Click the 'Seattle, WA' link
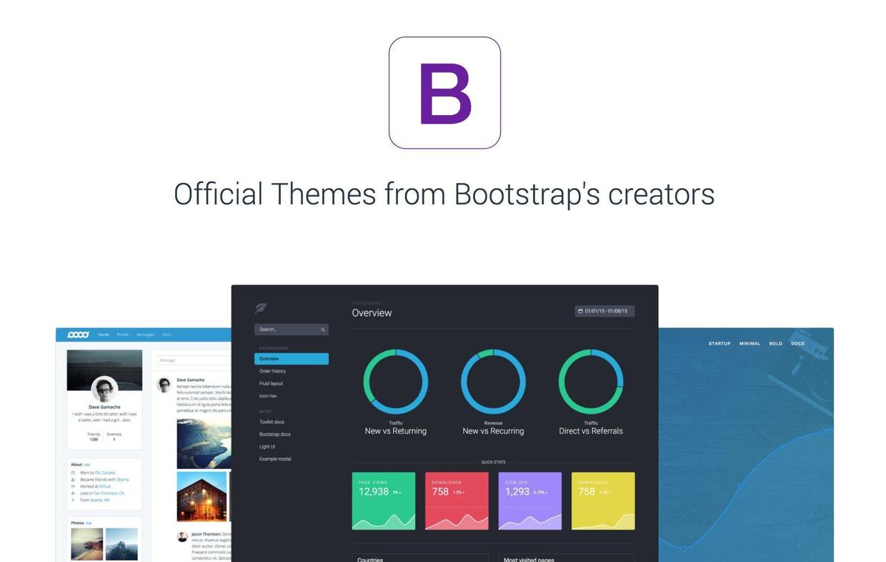The width and height of the screenshot is (886, 562). tap(99, 500)
